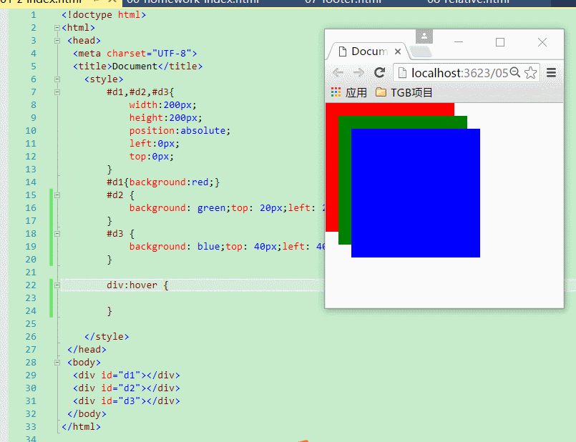Click the <div id="d1"> line
The image size is (576, 442).
point(127,375)
